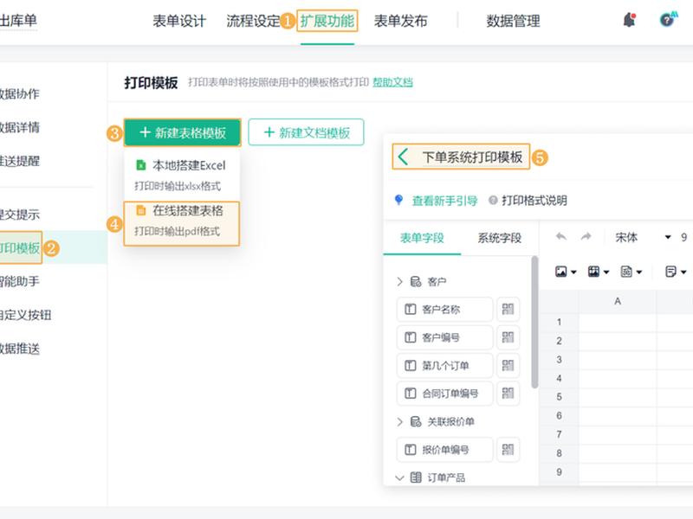Select column A header

click(x=618, y=301)
